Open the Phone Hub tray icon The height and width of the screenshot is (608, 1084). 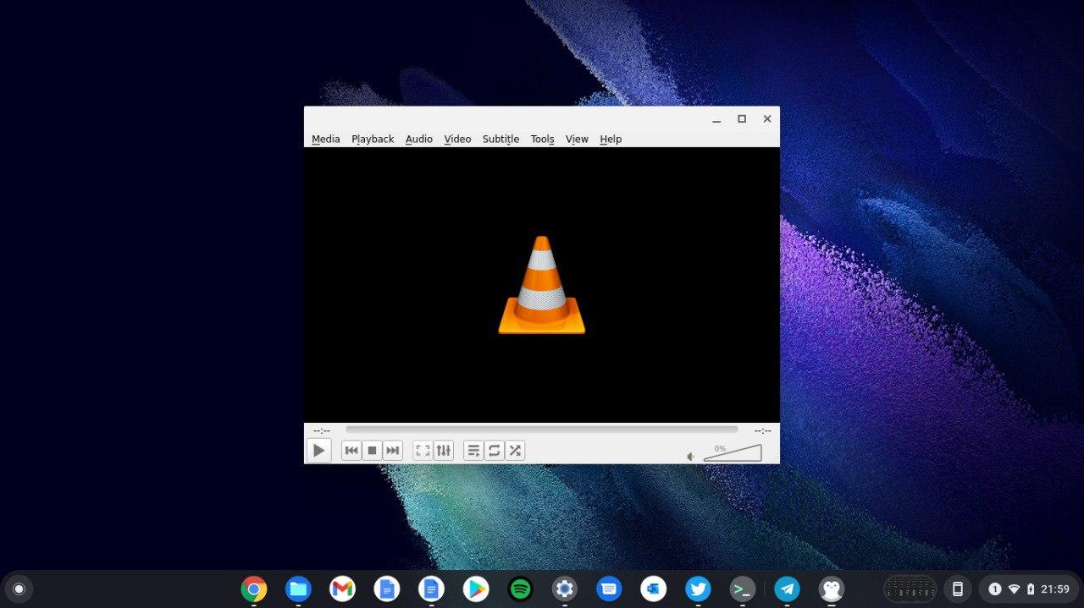point(958,589)
